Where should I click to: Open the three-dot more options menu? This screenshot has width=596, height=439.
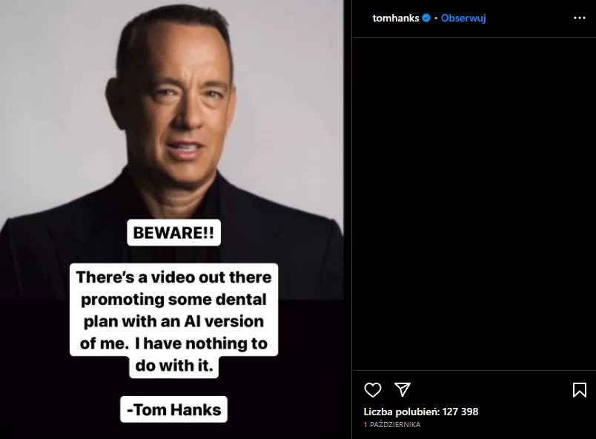(x=579, y=18)
